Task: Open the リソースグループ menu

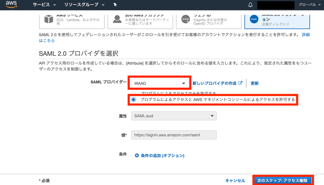Action: point(84,5)
